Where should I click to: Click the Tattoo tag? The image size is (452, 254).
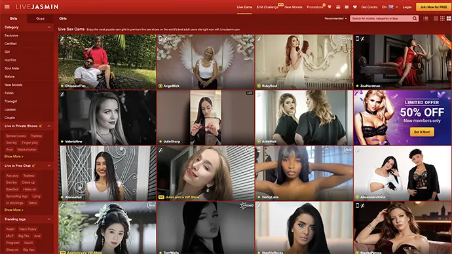33,203
